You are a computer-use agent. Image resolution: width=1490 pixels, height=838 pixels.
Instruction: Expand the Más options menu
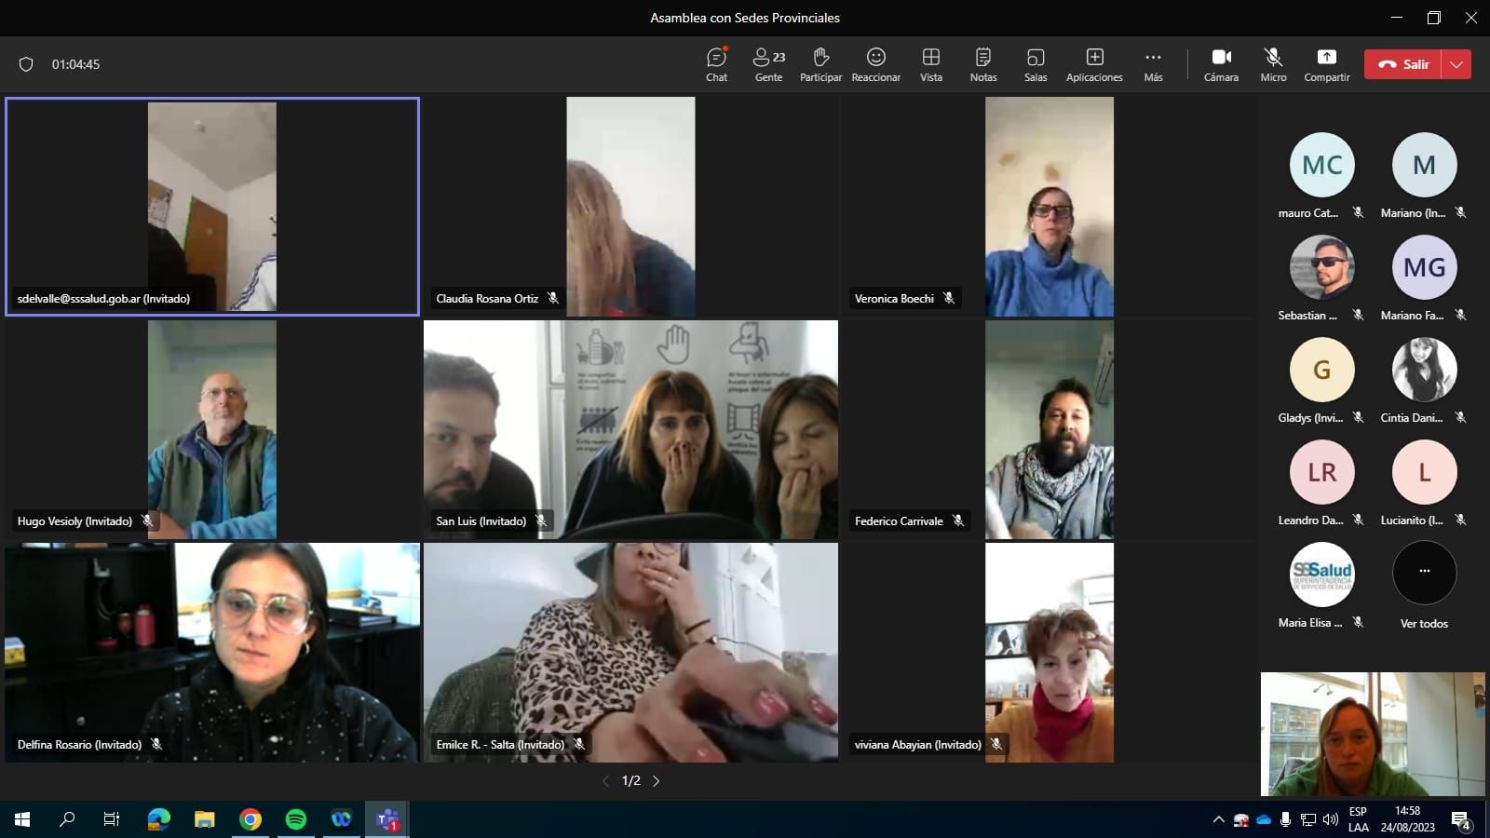click(1153, 64)
